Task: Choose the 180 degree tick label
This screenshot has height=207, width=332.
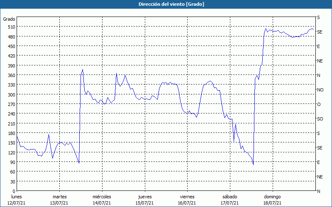Action: pos(12,133)
